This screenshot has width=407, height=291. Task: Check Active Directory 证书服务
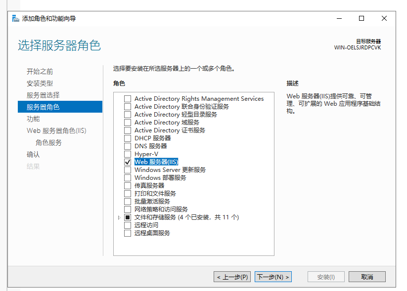pyautogui.click(x=127, y=130)
